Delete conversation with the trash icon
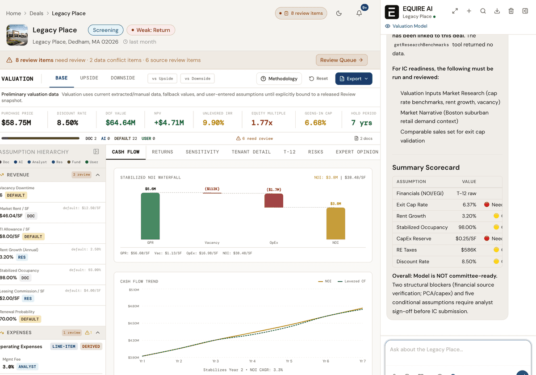Screen dimensions: 536x375 511,11
